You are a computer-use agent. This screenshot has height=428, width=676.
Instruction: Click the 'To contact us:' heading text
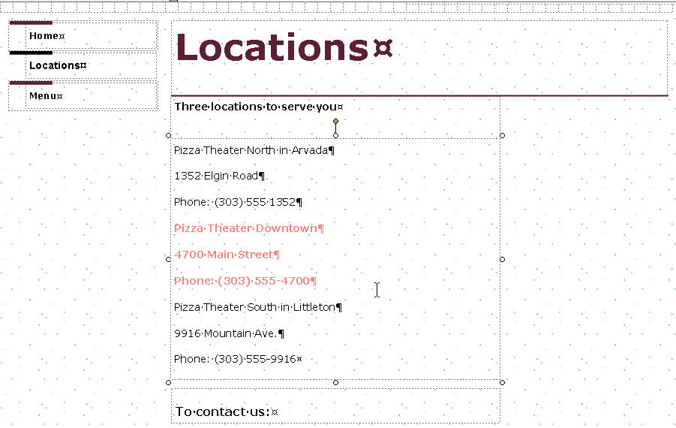224,411
